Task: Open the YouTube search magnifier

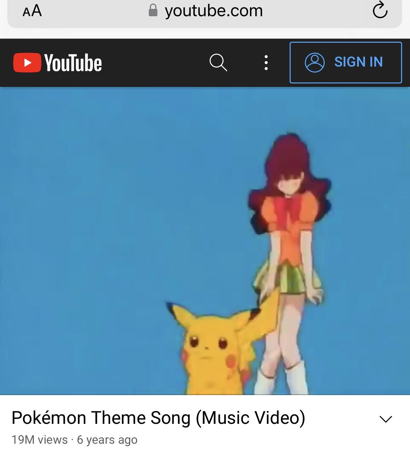Action: [x=218, y=62]
